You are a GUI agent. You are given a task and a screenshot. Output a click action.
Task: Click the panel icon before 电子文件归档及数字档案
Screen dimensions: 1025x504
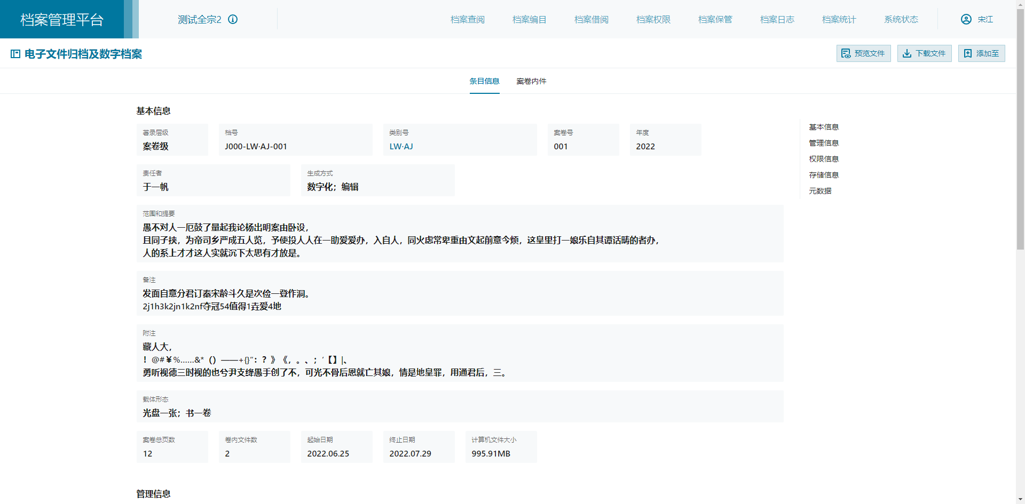[x=15, y=54]
